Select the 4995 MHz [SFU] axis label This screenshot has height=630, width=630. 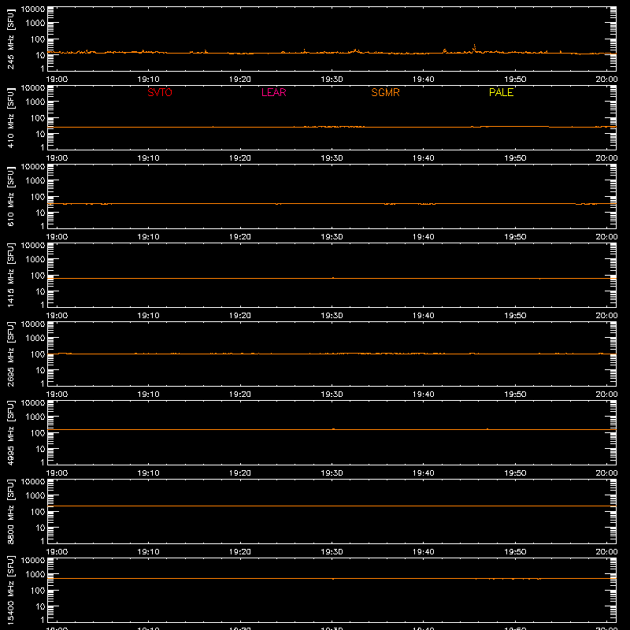click(x=10, y=432)
